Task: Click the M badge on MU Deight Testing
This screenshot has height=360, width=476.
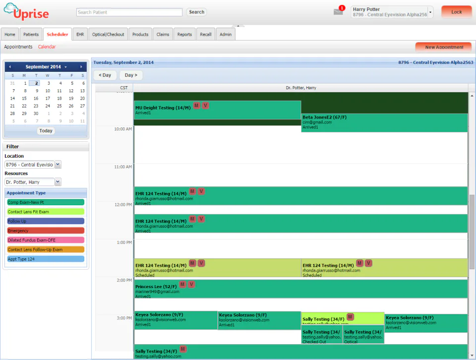Action: (196, 106)
